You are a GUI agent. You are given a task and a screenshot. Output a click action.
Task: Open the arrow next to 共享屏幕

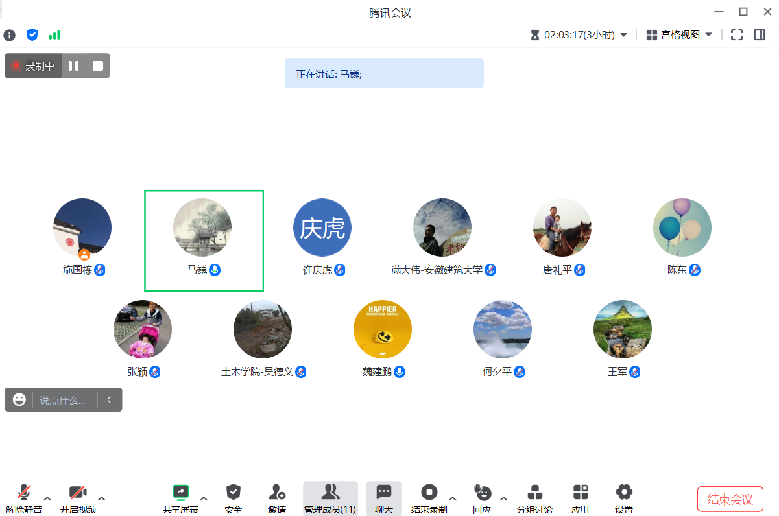(x=204, y=498)
